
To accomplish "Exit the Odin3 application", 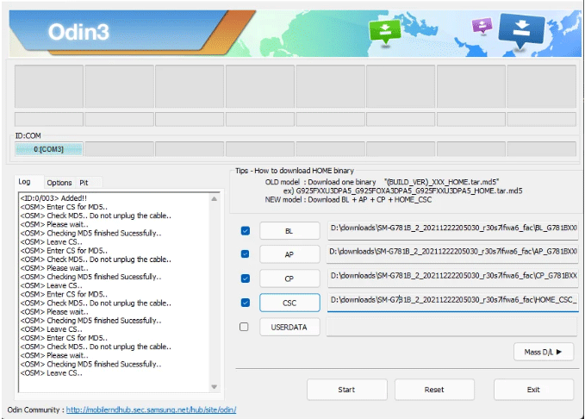I will (x=533, y=390).
